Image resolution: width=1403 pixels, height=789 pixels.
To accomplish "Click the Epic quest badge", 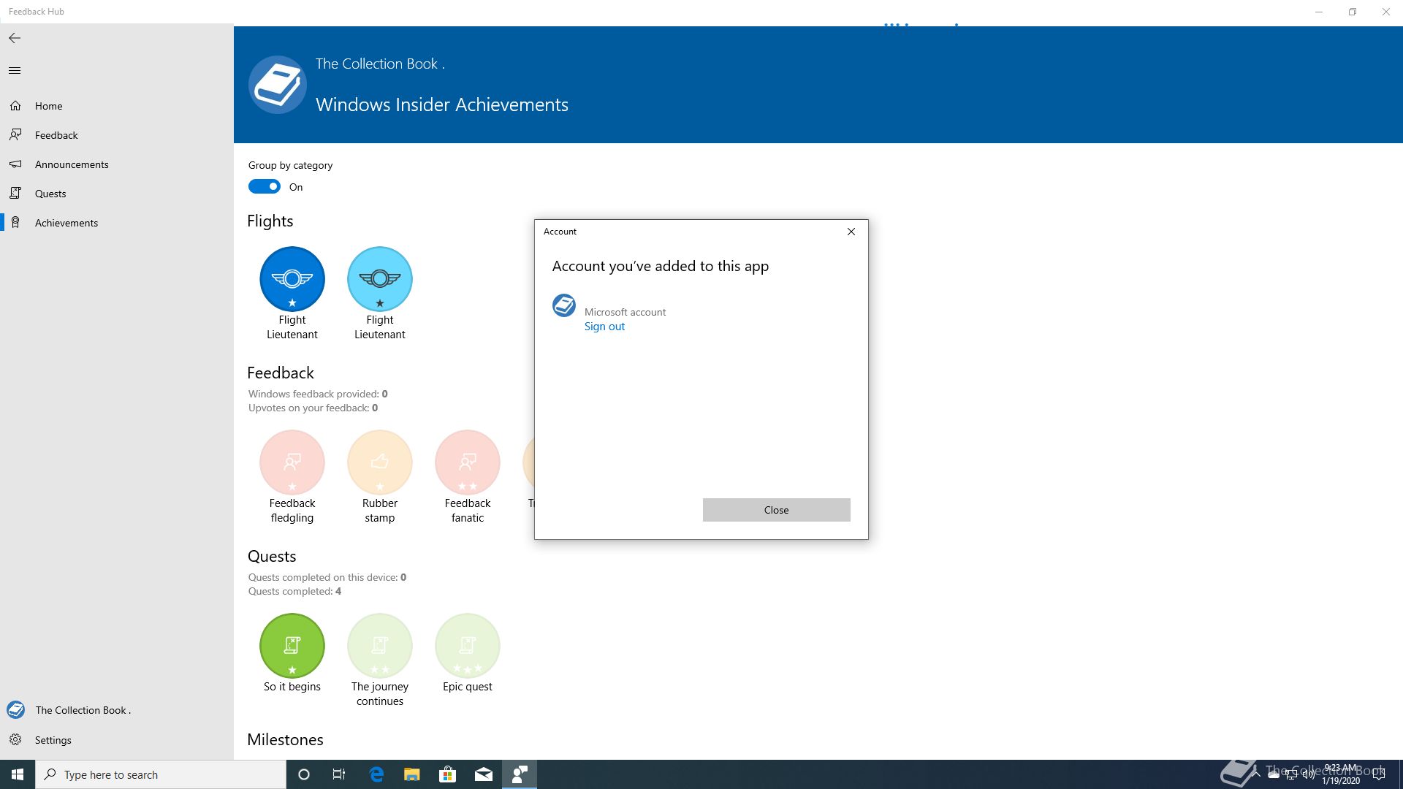I will (x=468, y=646).
